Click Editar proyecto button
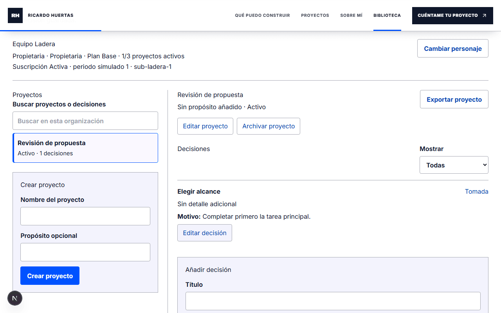 coord(205,126)
